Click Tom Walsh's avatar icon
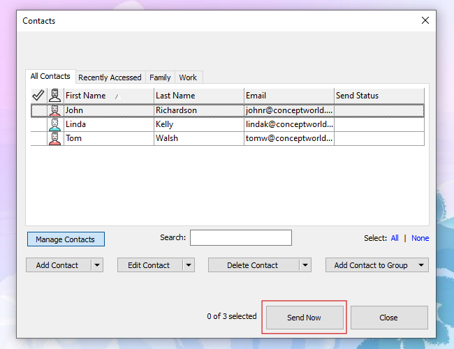The image size is (454, 349). (x=54, y=138)
